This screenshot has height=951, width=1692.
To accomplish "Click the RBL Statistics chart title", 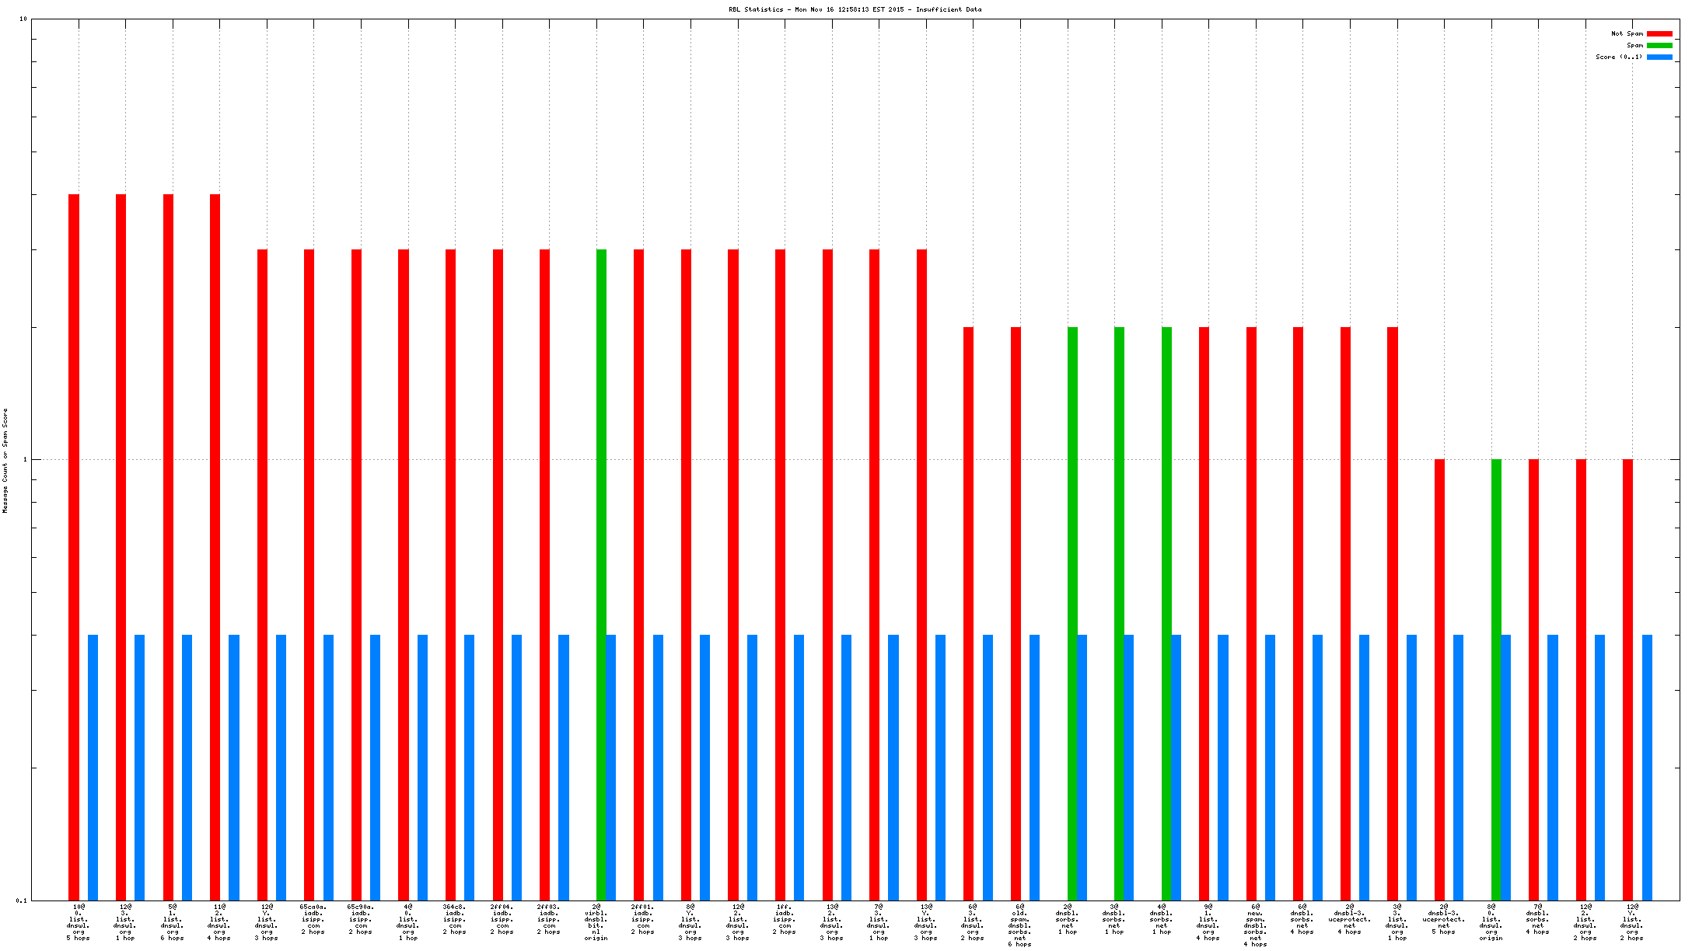I will (855, 10).
